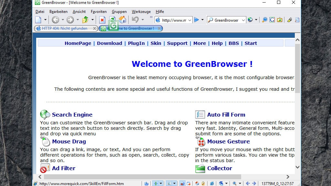Open the Favoriten menu
331x186 pixels.
(99, 12)
